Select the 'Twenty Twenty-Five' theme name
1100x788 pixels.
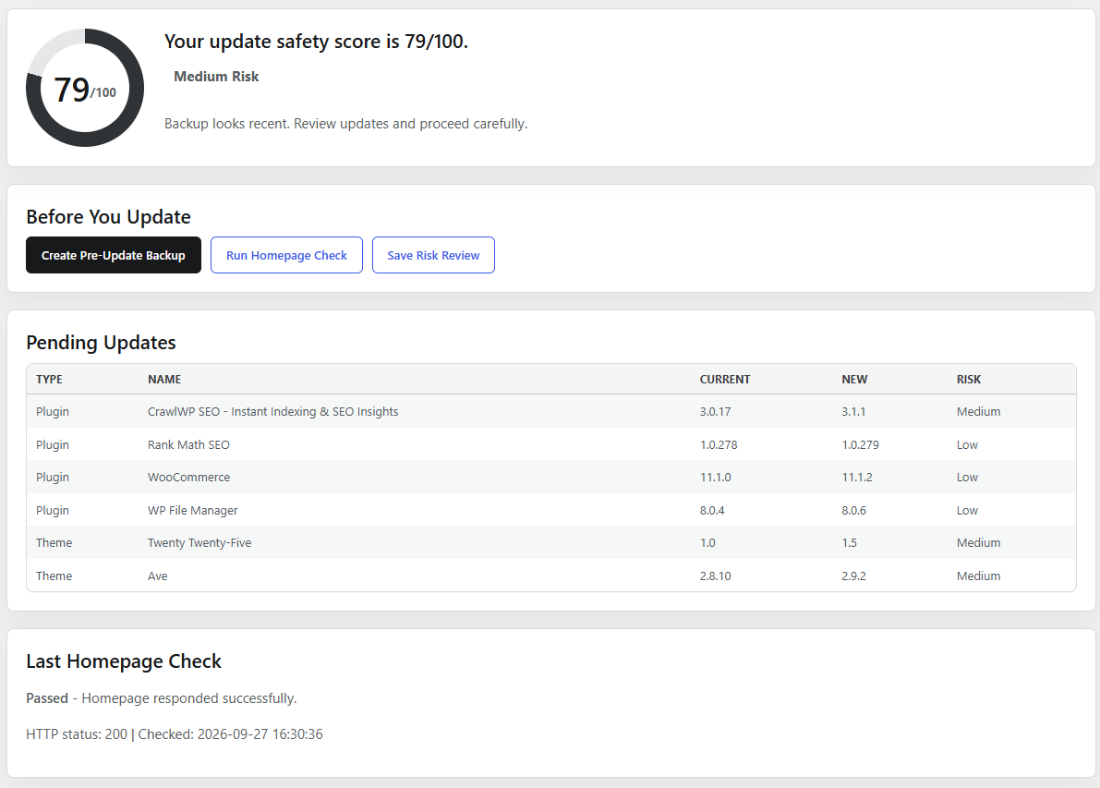(x=199, y=542)
